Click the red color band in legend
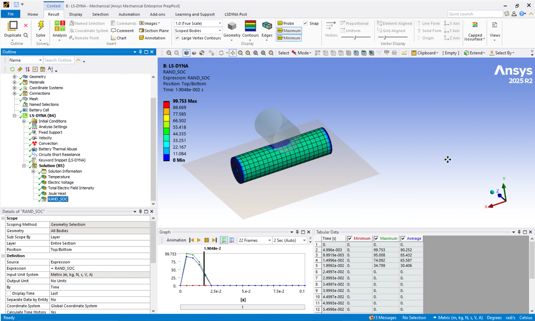 [x=166, y=104]
